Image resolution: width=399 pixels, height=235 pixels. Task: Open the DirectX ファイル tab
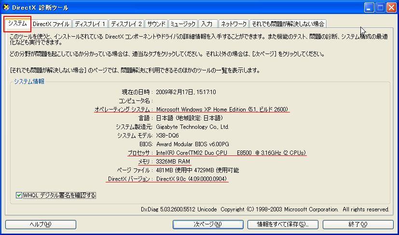(51, 24)
